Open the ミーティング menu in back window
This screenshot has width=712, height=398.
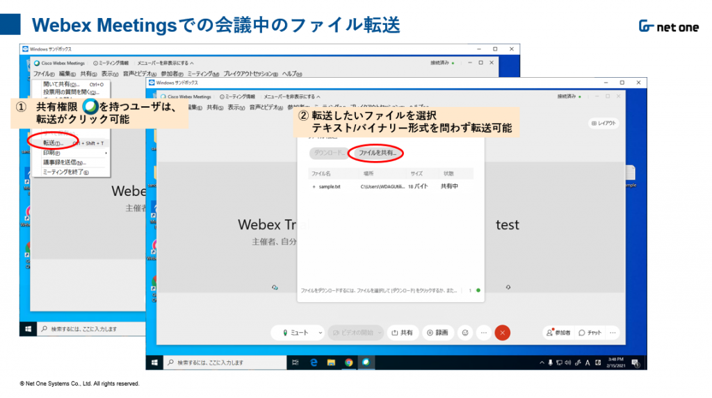point(203,74)
